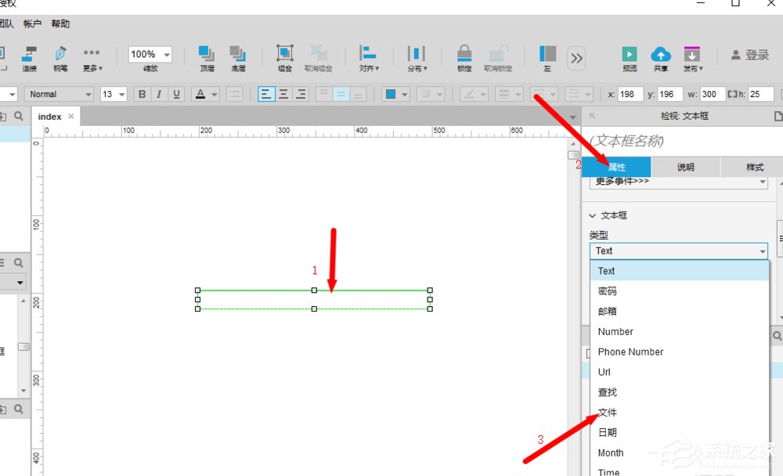Expand more toolbar items chevron
The width and height of the screenshot is (783, 476).
(x=576, y=59)
